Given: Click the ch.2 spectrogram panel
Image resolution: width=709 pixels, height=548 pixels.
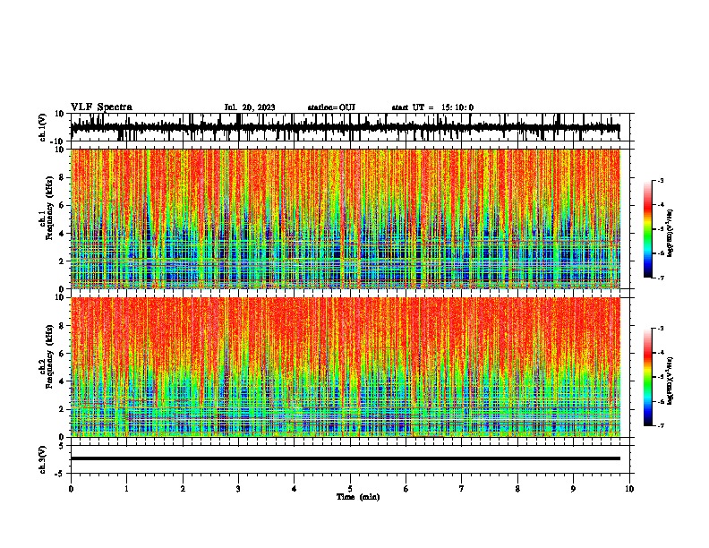Looking at the screenshot, I should click(346, 367).
